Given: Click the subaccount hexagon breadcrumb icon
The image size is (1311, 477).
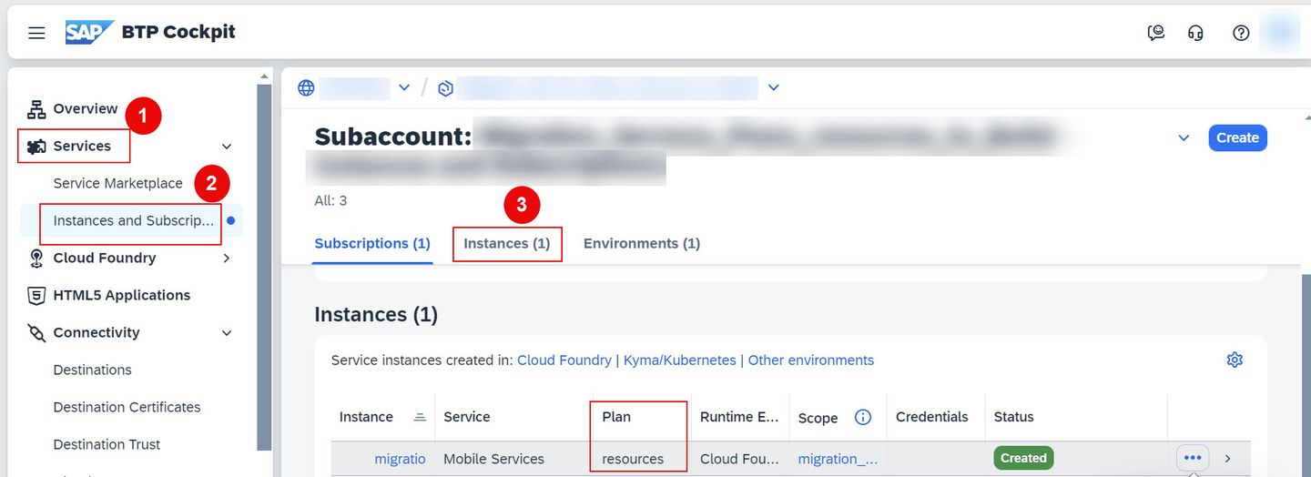Looking at the screenshot, I should (x=445, y=88).
